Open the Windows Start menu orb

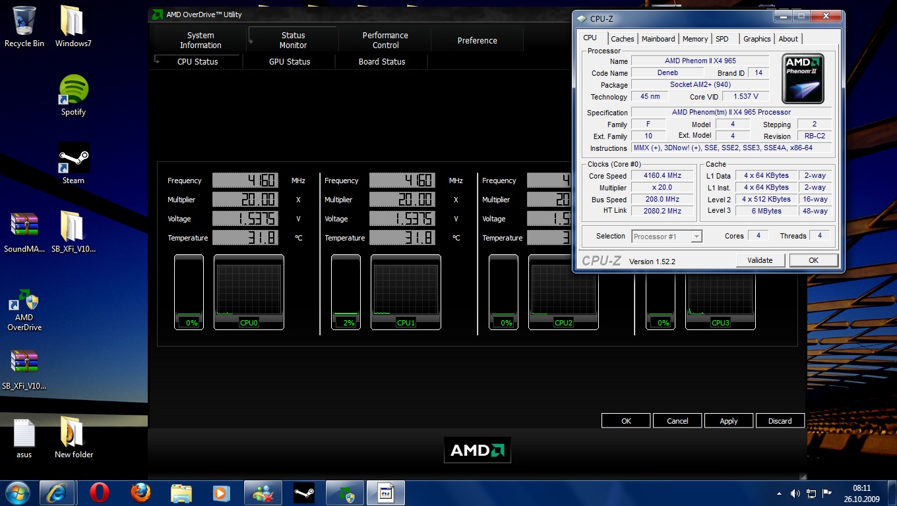[x=16, y=492]
